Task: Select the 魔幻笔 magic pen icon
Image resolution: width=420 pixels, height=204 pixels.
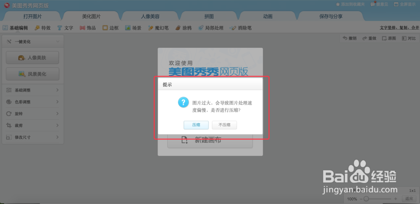Action: click(x=150, y=28)
